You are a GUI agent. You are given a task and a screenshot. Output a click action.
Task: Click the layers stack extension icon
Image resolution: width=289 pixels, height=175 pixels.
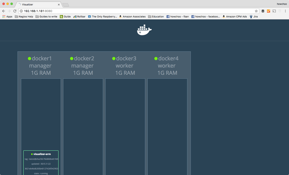click(x=263, y=11)
